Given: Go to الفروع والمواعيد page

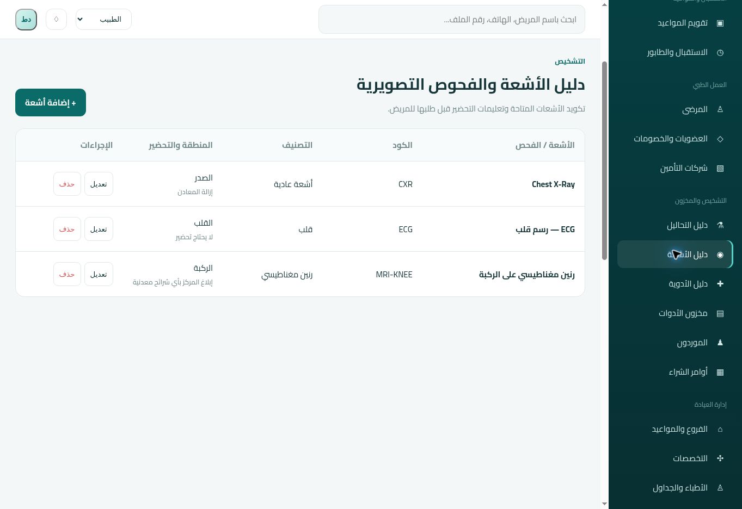Looking at the screenshot, I should click(x=675, y=429).
